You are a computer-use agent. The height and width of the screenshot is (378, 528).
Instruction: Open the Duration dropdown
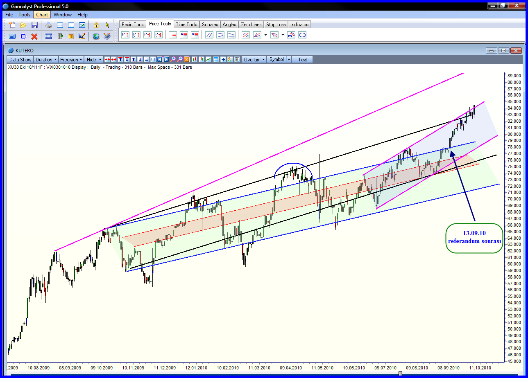(x=46, y=59)
